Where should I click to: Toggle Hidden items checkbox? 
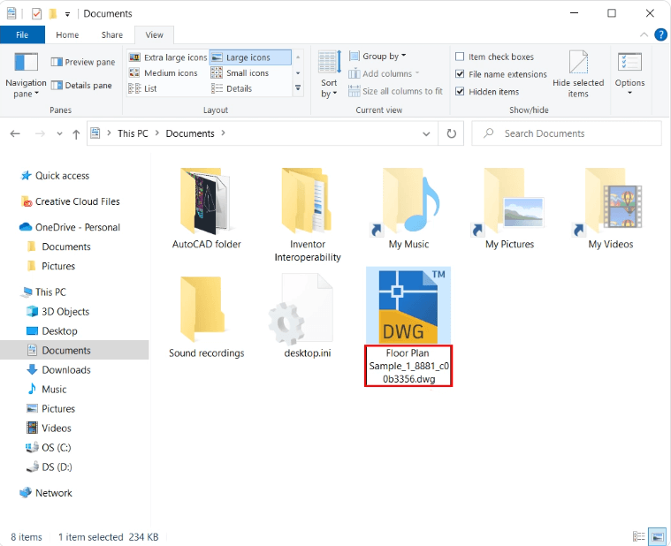point(460,91)
